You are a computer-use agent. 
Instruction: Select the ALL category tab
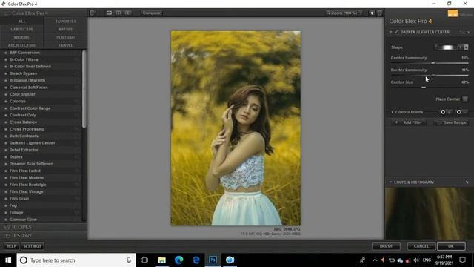[21, 22]
